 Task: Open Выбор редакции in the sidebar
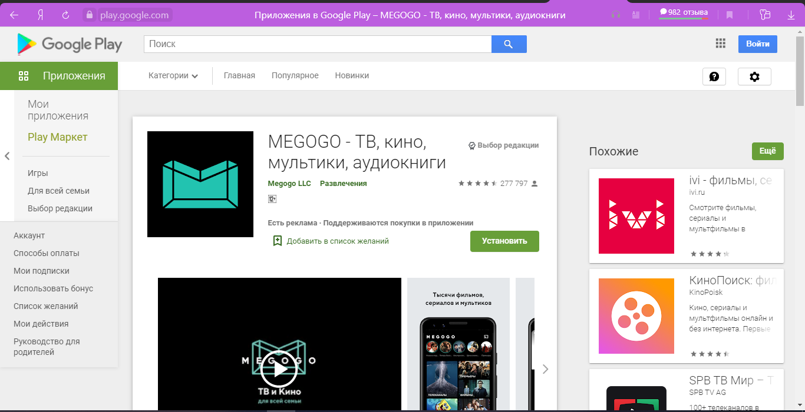(x=60, y=208)
